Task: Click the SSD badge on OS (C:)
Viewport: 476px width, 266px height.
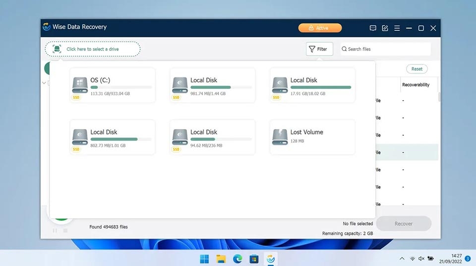Action: coord(76,97)
